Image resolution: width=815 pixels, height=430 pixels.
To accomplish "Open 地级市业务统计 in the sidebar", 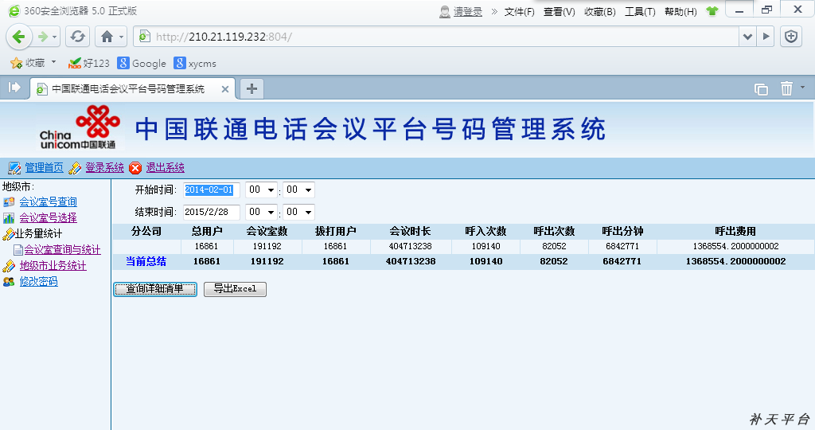I will 53,266.
